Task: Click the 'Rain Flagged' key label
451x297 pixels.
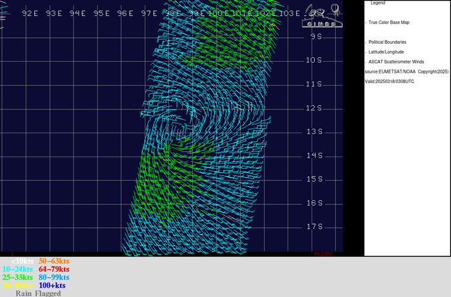Action: click(x=38, y=293)
